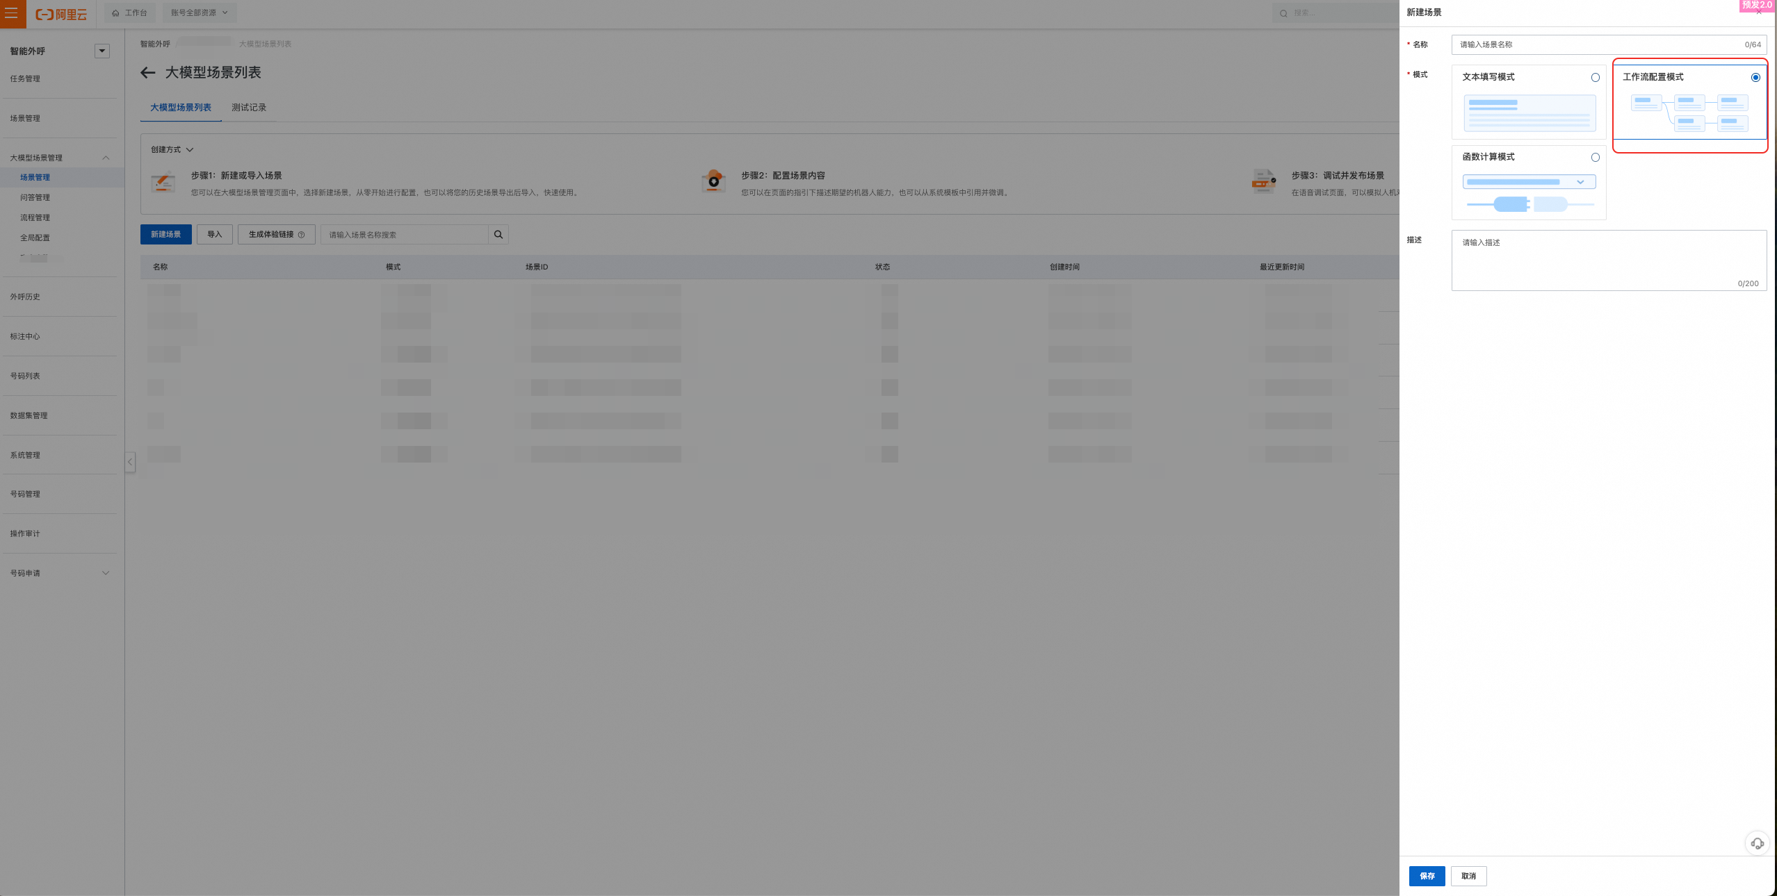The image size is (1777, 896).
Task: Select 函数计算模式 radio button
Action: click(x=1596, y=158)
